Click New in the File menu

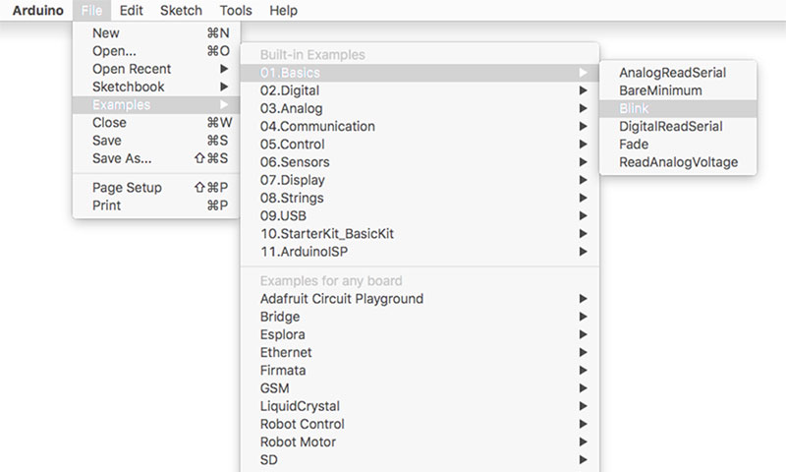pyautogui.click(x=106, y=33)
